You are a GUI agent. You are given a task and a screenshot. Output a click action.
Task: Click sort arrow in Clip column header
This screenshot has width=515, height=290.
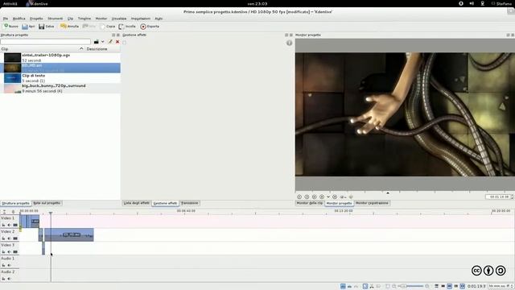81,48
